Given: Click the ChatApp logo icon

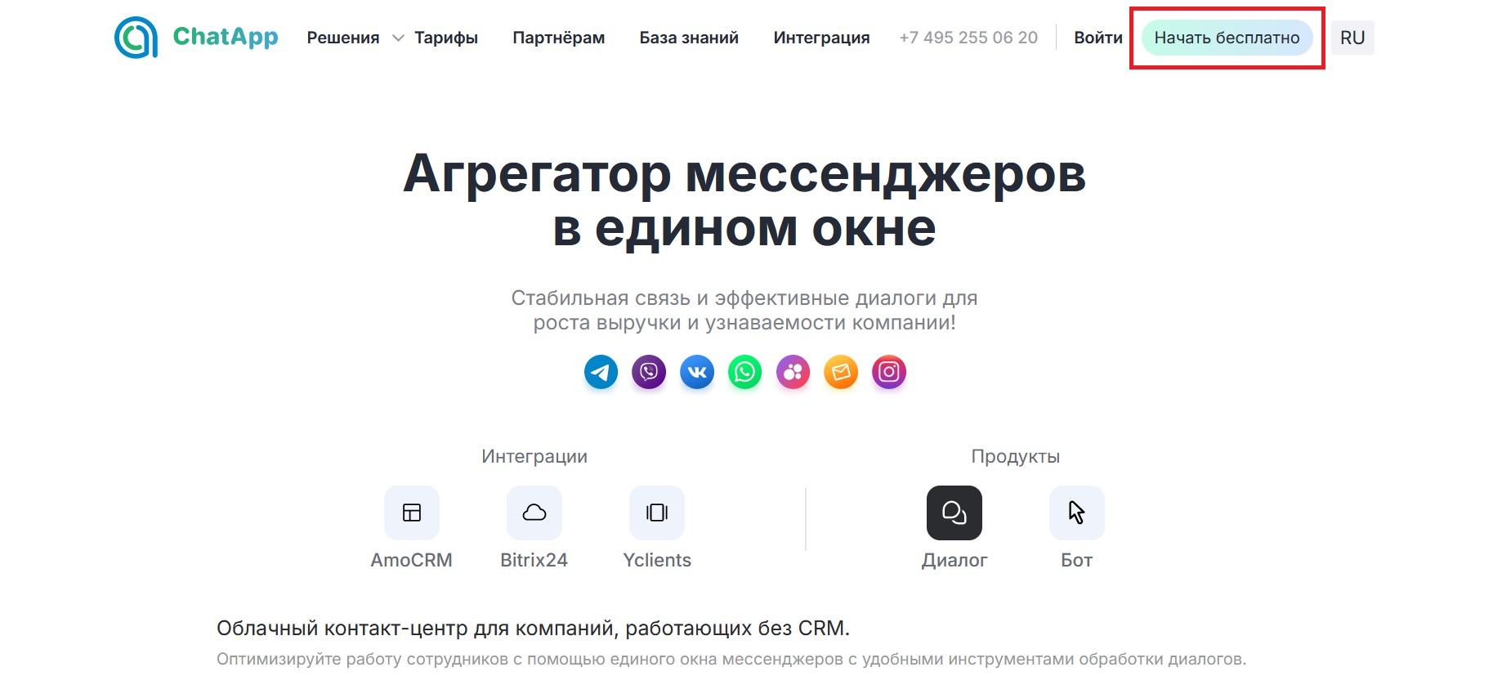Looking at the screenshot, I should pyautogui.click(x=136, y=38).
